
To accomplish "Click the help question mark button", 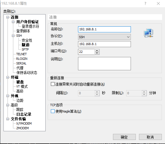I will tap(145, 3).
